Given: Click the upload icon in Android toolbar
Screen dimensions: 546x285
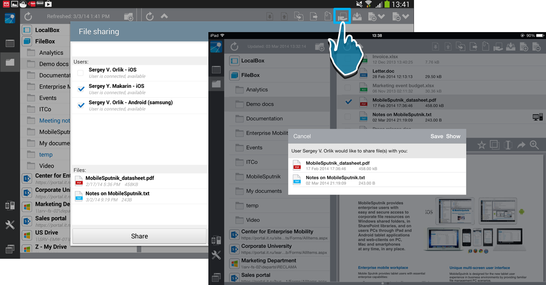Looking at the screenshot, I should pos(284,16).
